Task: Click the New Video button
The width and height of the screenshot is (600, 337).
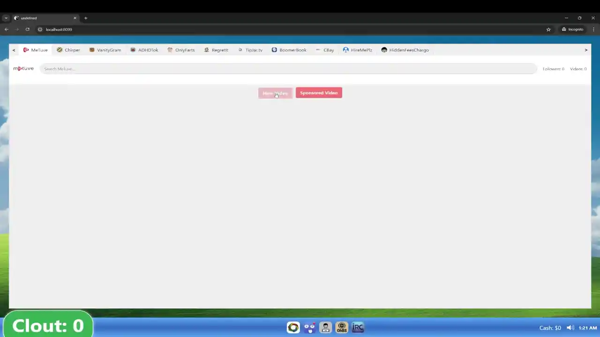Action: (275, 93)
